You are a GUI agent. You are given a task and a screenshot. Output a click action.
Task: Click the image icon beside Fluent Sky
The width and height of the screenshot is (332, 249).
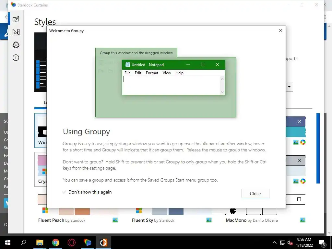(x=209, y=220)
